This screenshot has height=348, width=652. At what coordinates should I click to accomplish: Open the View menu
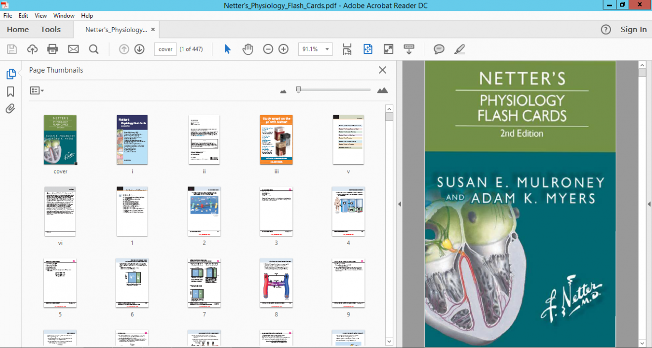(41, 15)
